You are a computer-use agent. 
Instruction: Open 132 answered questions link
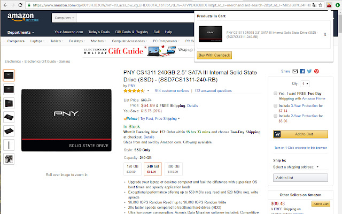213,90
